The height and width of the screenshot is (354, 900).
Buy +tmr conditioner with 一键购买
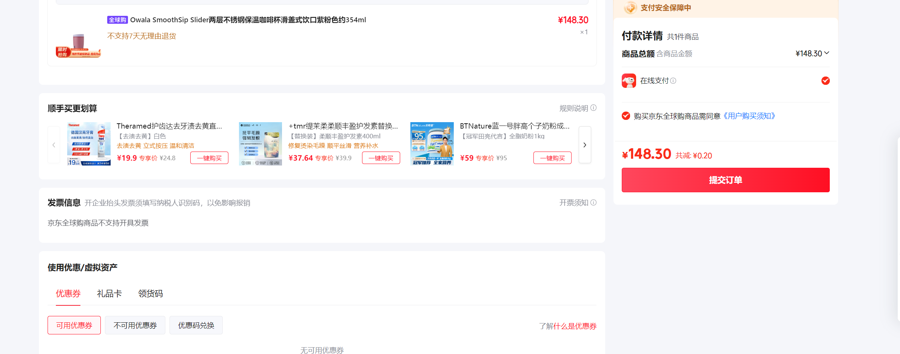coord(381,158)
